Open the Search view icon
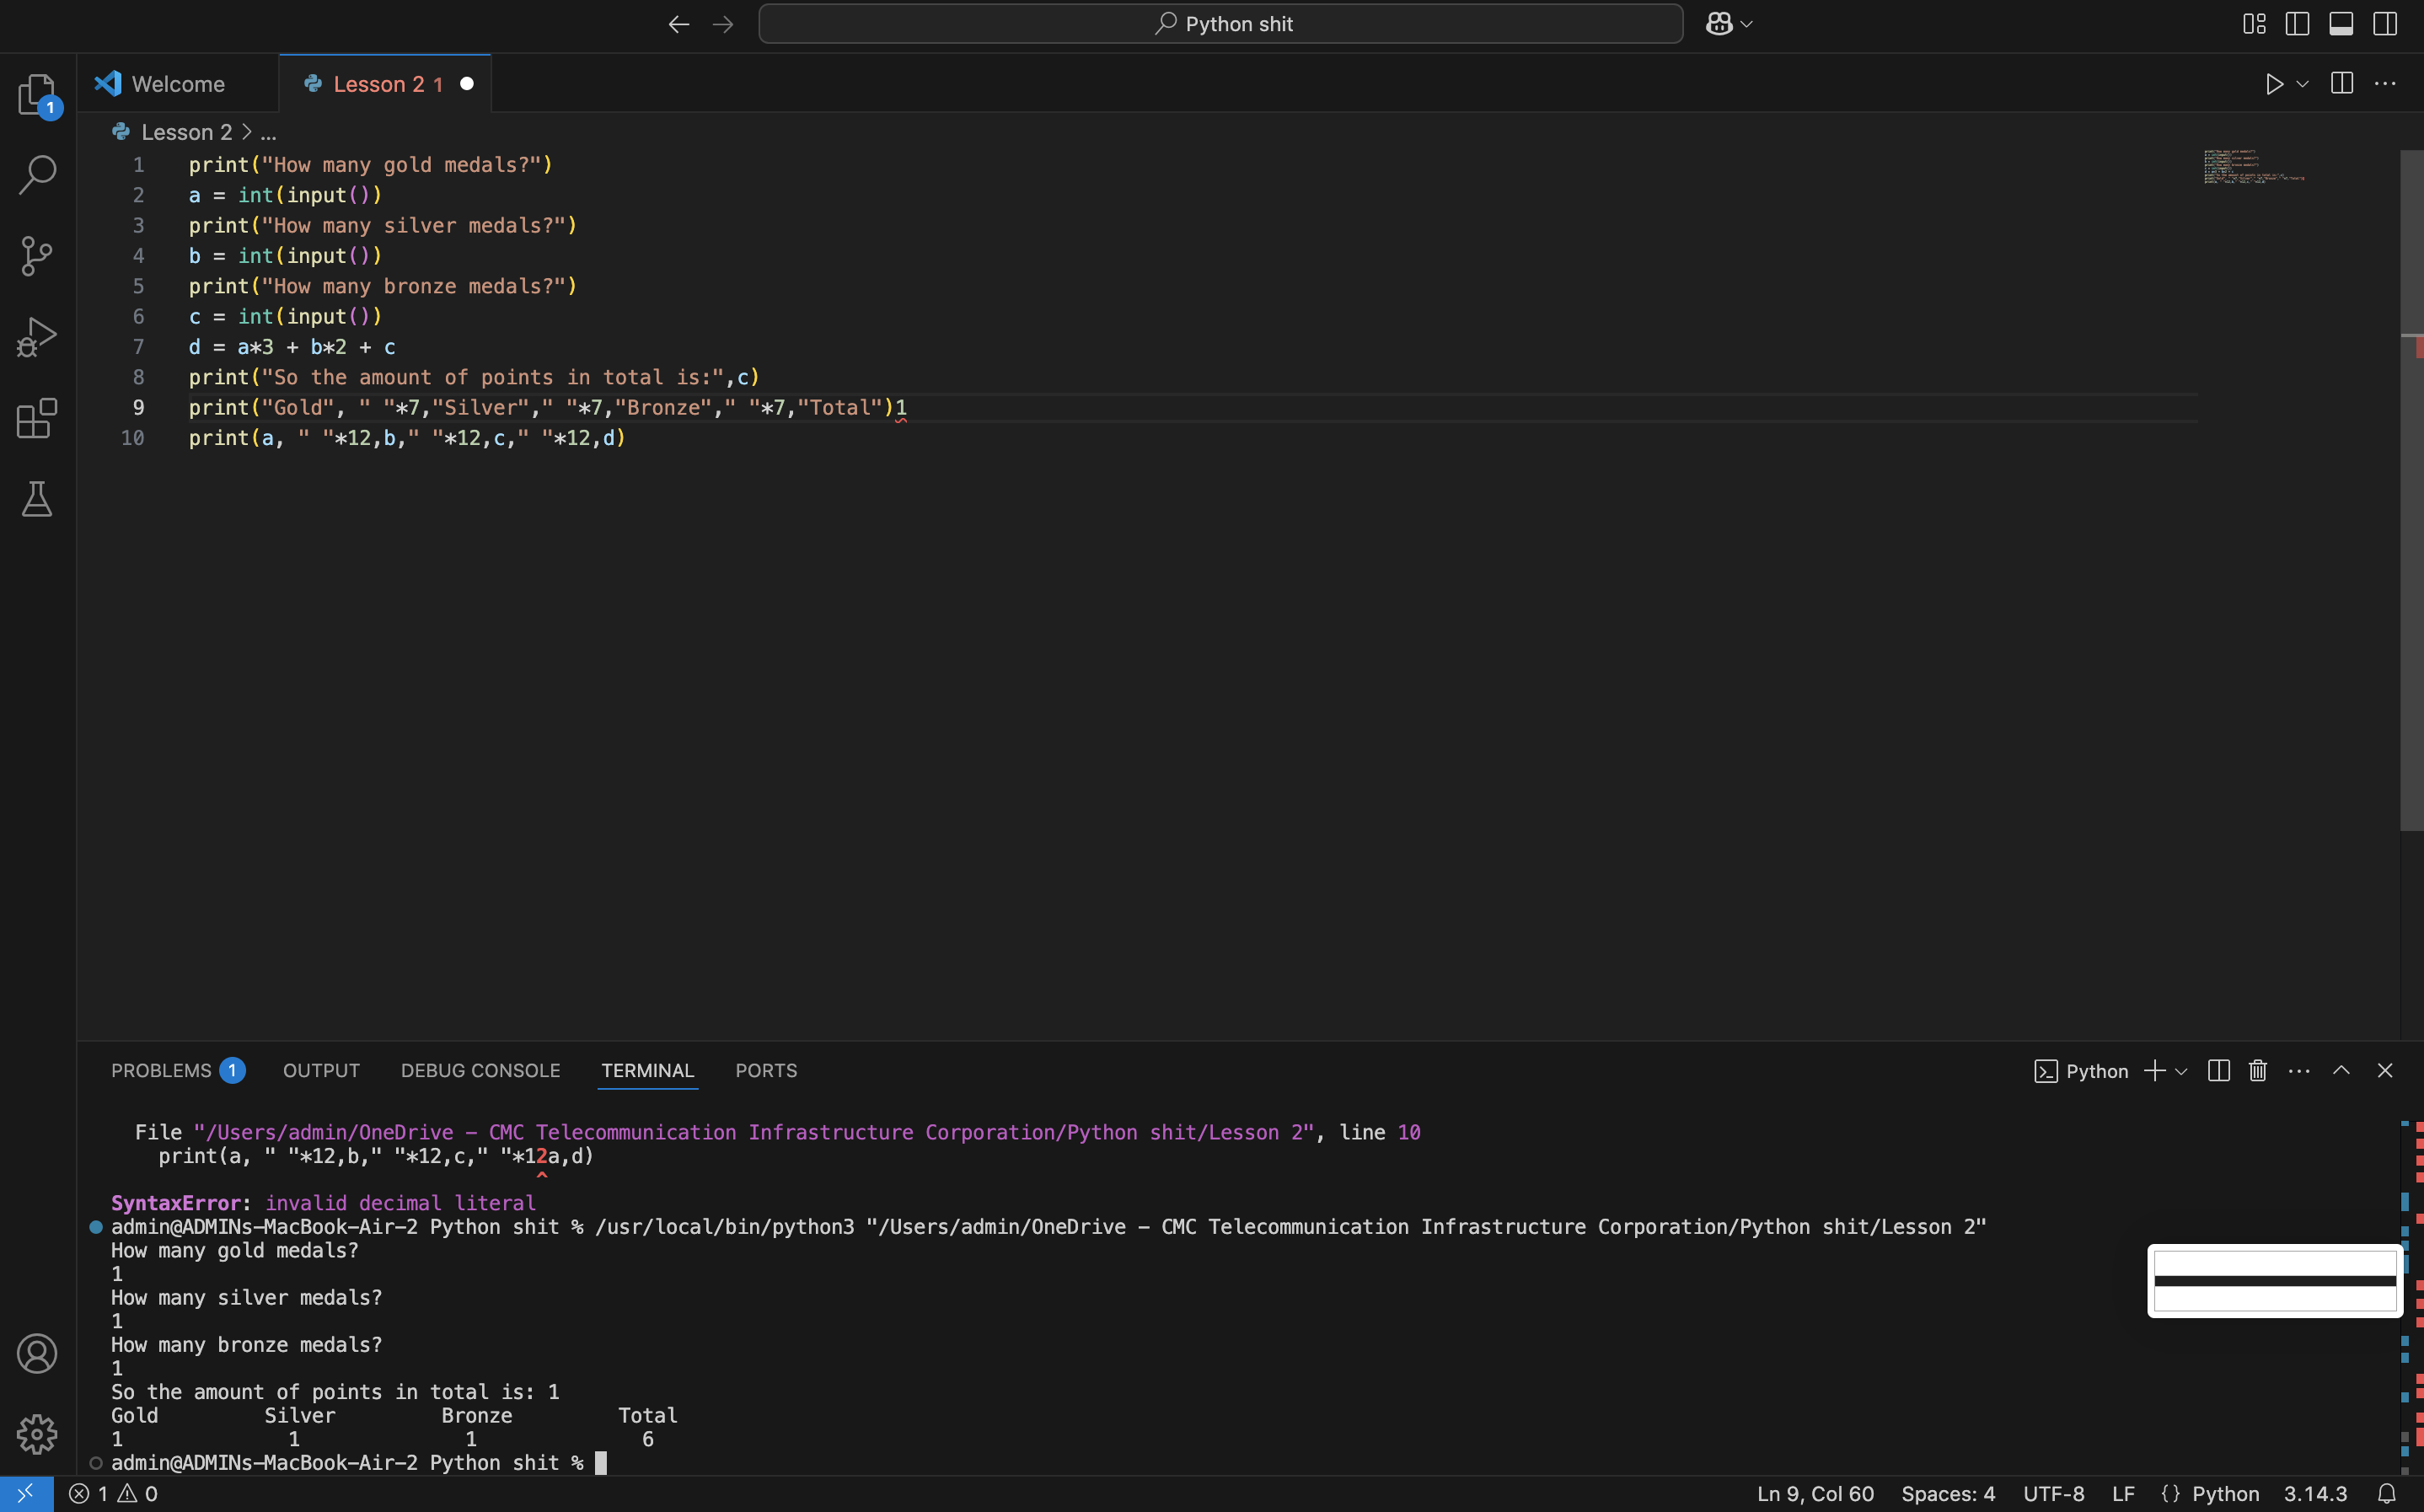 pos(37,174)
